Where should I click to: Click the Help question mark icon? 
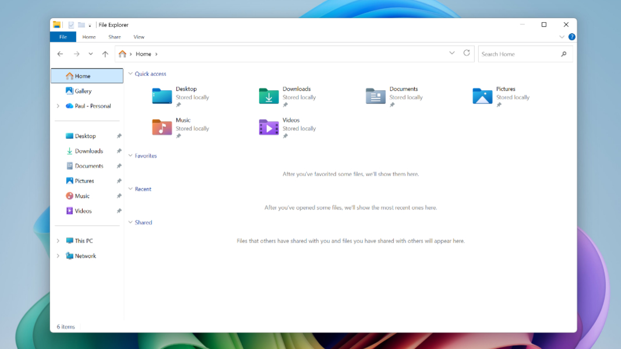(571, 37)
